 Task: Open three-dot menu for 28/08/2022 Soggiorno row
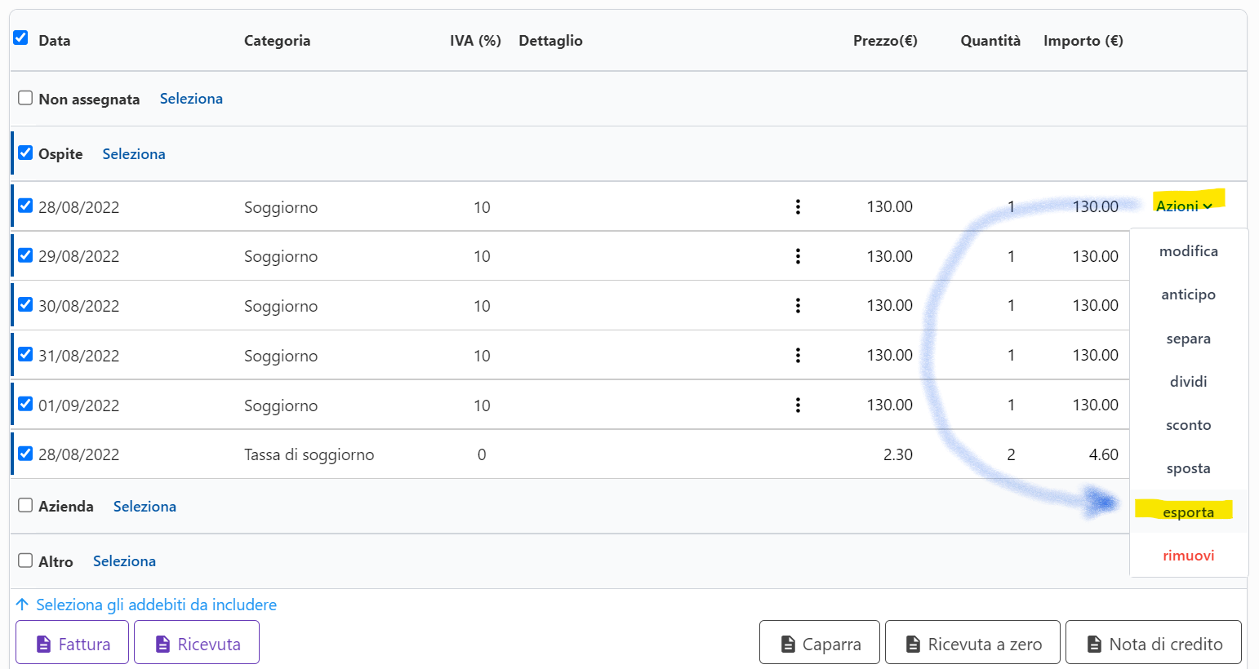click(x=798, y=207)
